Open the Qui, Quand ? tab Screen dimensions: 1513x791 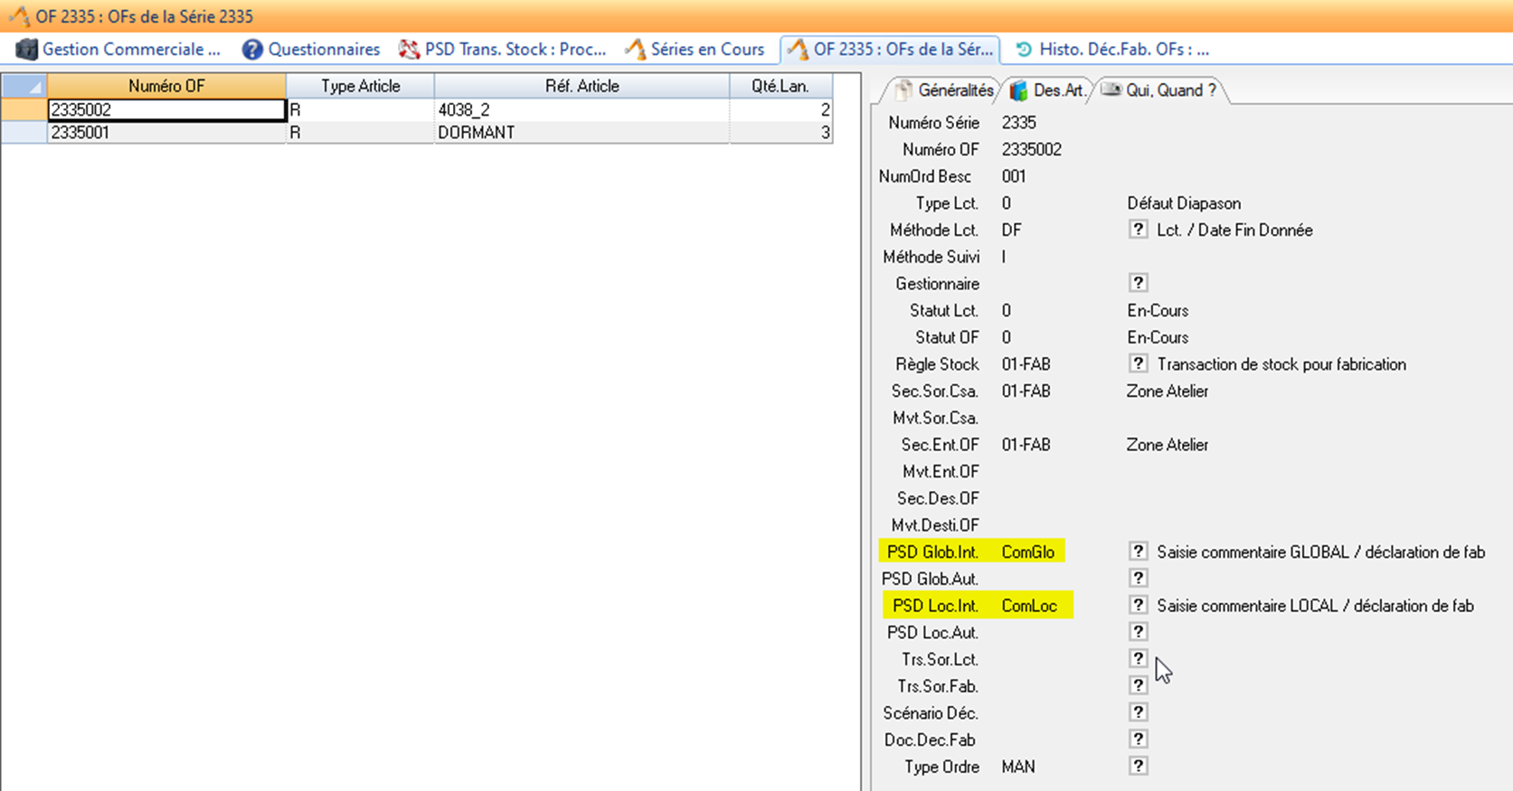point(1160,90)
